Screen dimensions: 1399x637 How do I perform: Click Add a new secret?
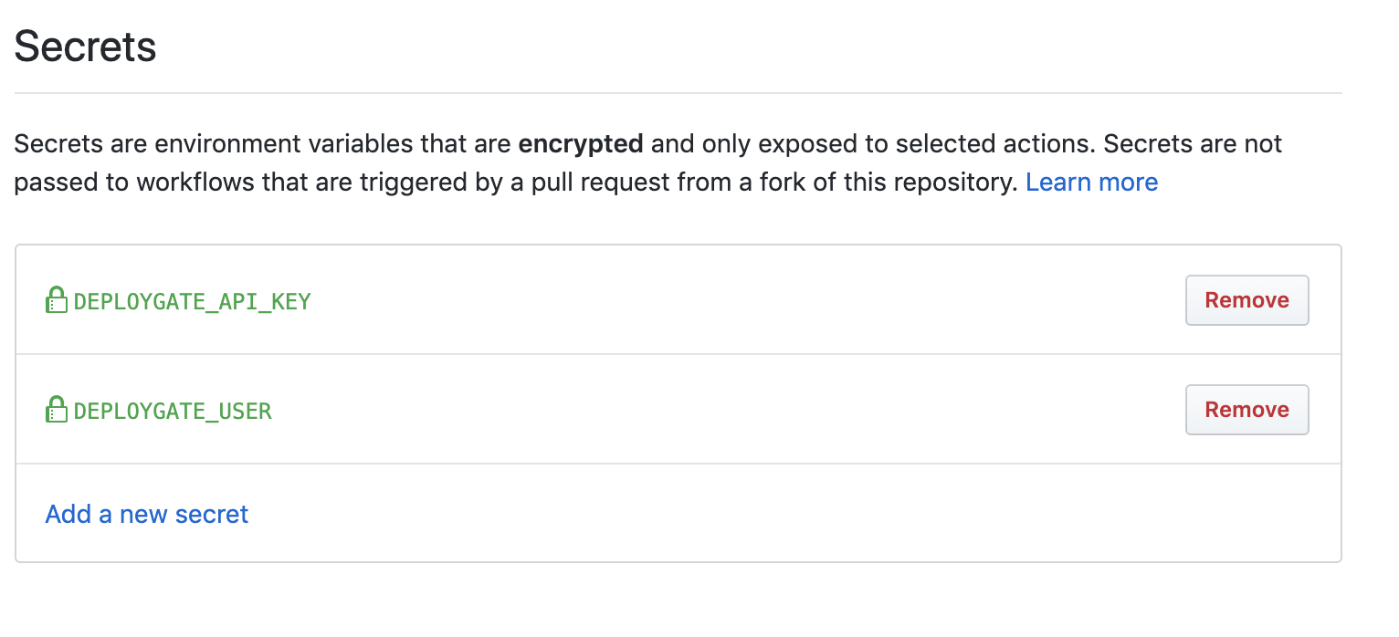coord(147,515)
